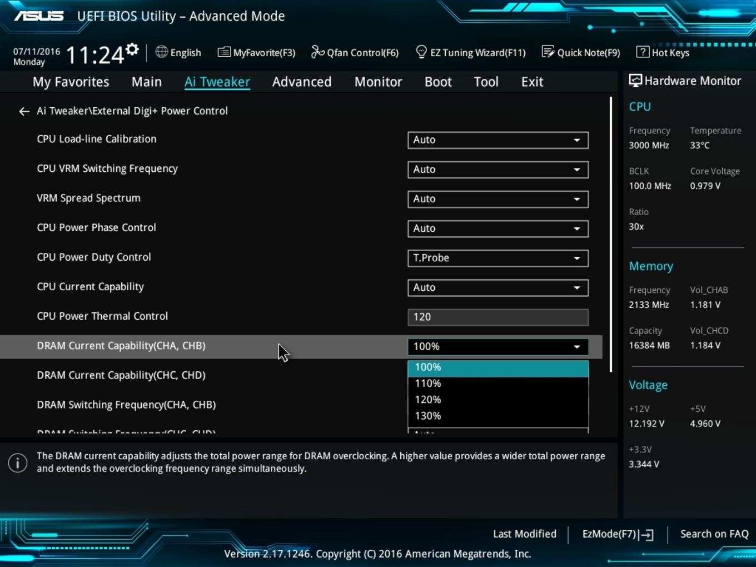Click the info icon beside help description
The image size is (756, 567).
pos(18,462)
